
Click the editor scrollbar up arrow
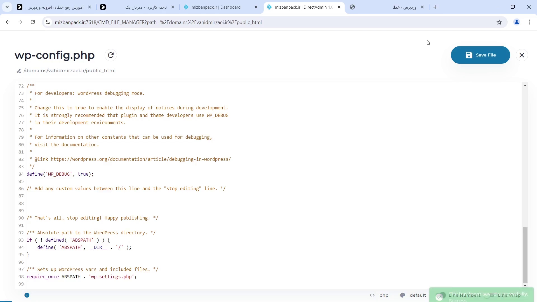tap(525, 86)
